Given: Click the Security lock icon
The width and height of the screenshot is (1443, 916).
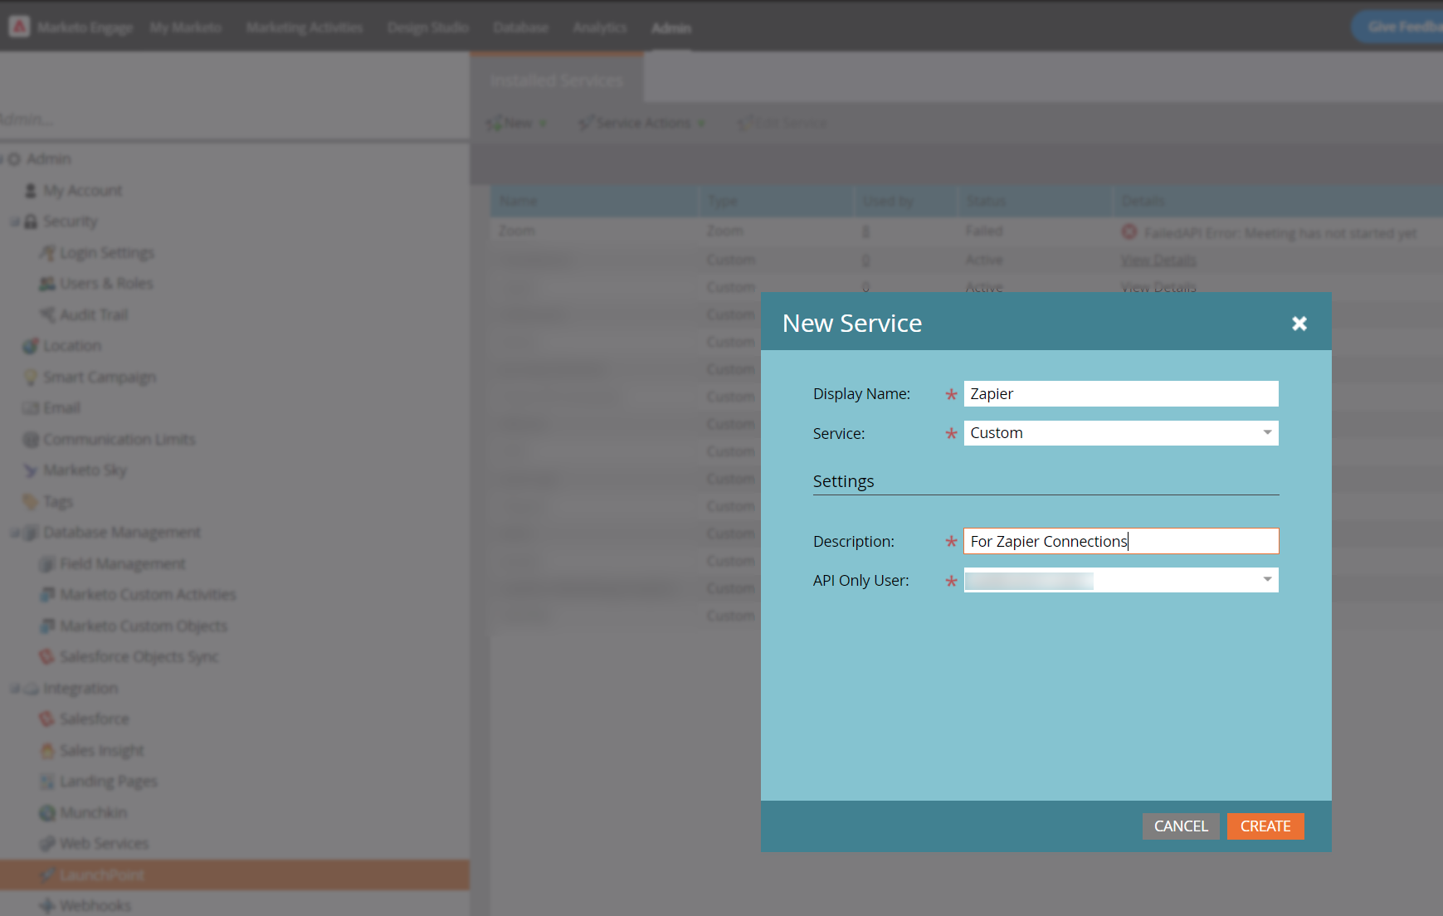Looking at the screenshot, I should (31, 222).
